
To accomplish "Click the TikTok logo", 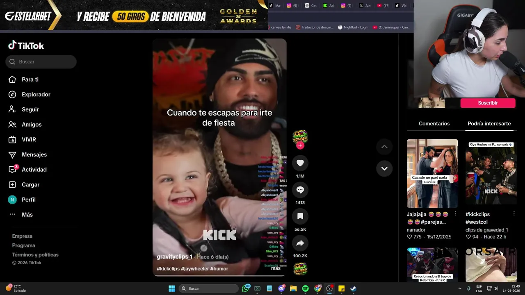I will click(26, 45).
